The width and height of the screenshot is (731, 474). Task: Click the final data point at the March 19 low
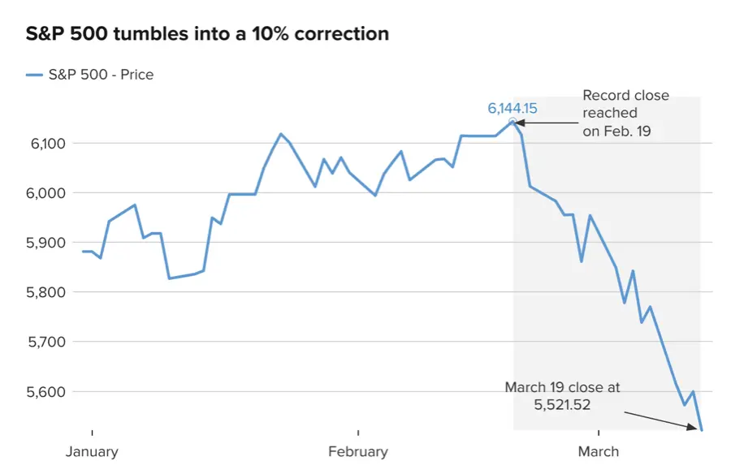[702, 429]
